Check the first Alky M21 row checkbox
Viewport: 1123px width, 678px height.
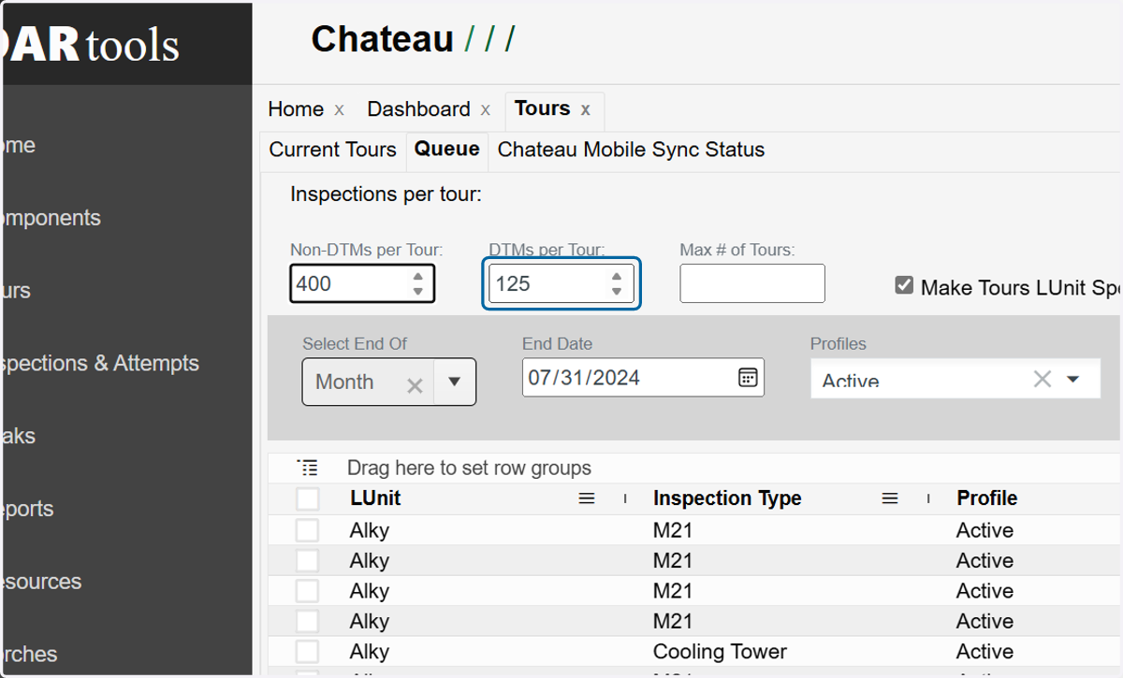coord(307,530)
